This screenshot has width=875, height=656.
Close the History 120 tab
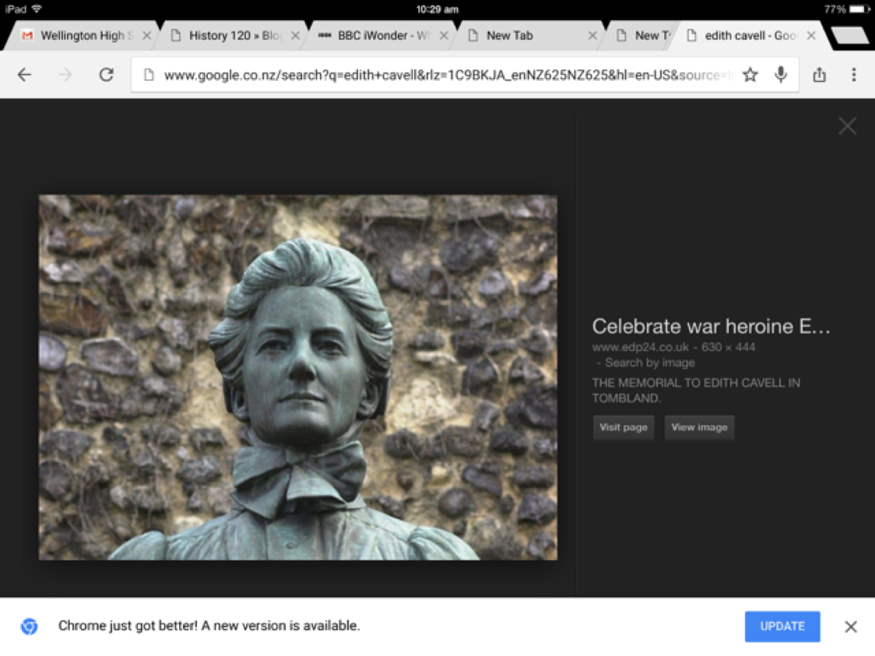coord(295,36)
